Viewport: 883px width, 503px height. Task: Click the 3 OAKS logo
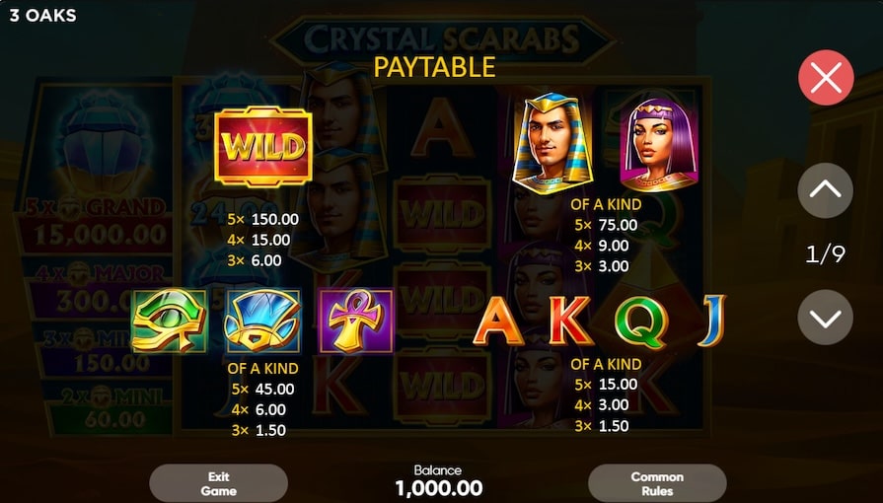[42, 15]
